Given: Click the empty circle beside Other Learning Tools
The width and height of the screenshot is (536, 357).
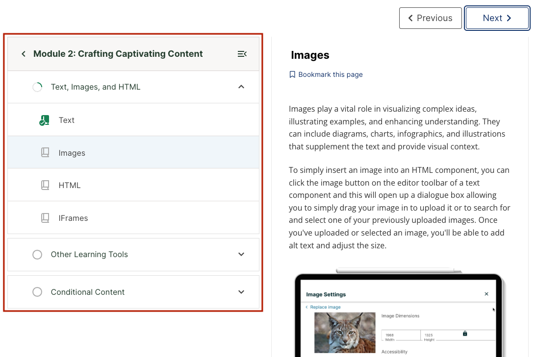Looking at the screenshot, I should [37, 255].
